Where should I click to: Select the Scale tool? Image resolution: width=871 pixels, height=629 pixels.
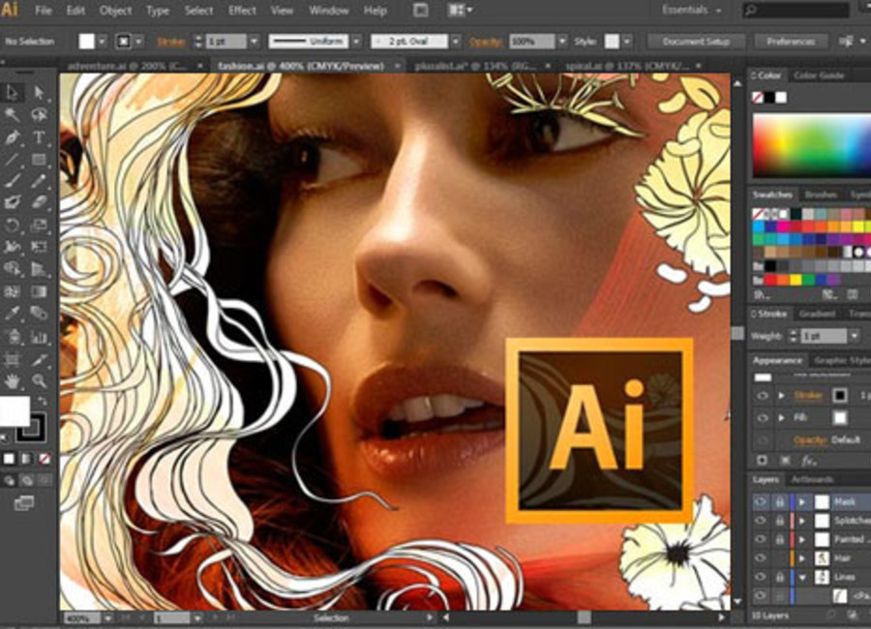tap(39, 225)
